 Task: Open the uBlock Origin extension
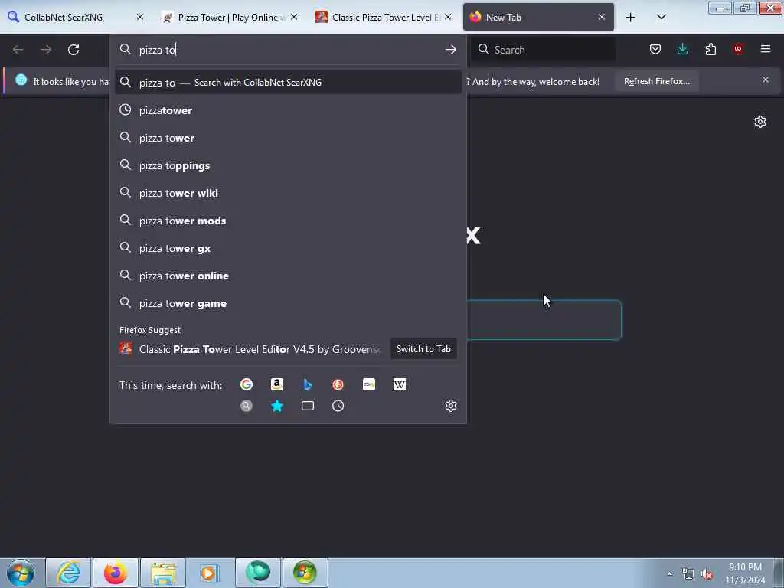point(738,49)
